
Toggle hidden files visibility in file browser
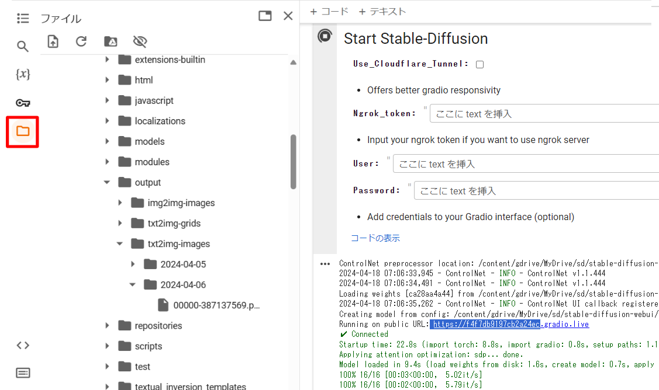pyautogui.click(x=139, y=41)
